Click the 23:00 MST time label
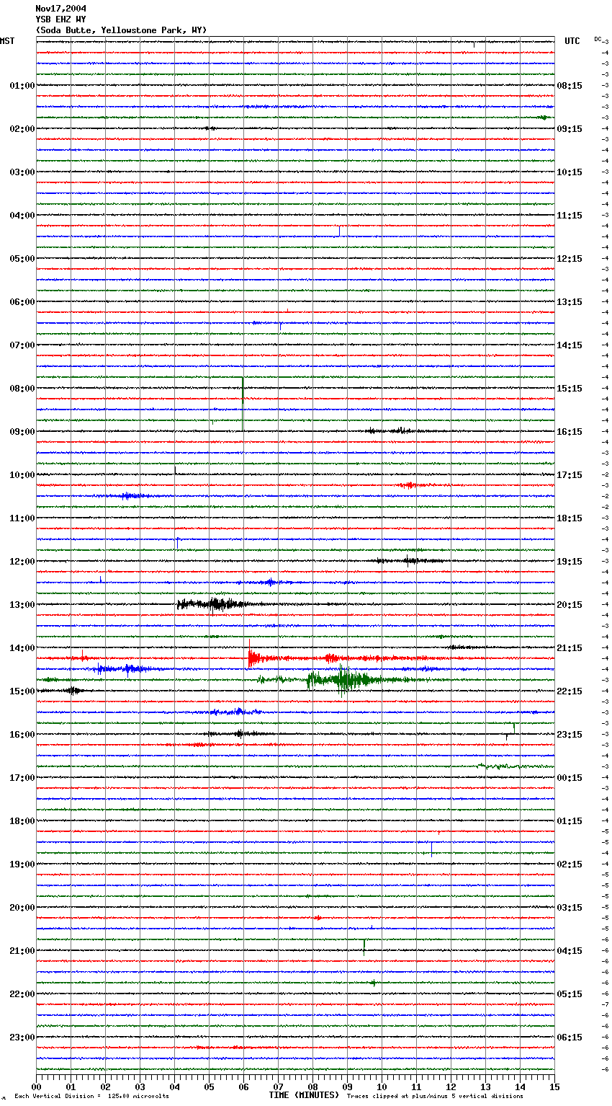Image resolution: width=612 pixels, height=1106 pixels. pos(22,1038)
